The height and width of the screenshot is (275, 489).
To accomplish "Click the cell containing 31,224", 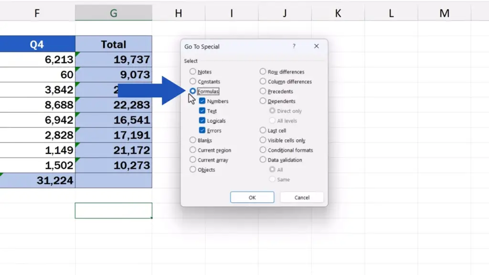I will tap(37, 180).
